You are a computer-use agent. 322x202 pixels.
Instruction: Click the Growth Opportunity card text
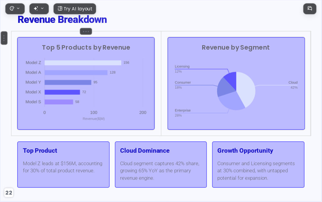[256, 171]
